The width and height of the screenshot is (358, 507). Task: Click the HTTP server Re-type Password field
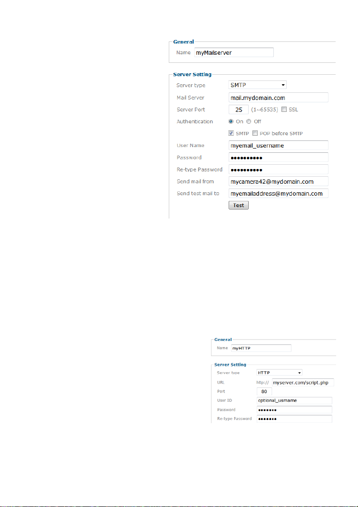point(294,419)
